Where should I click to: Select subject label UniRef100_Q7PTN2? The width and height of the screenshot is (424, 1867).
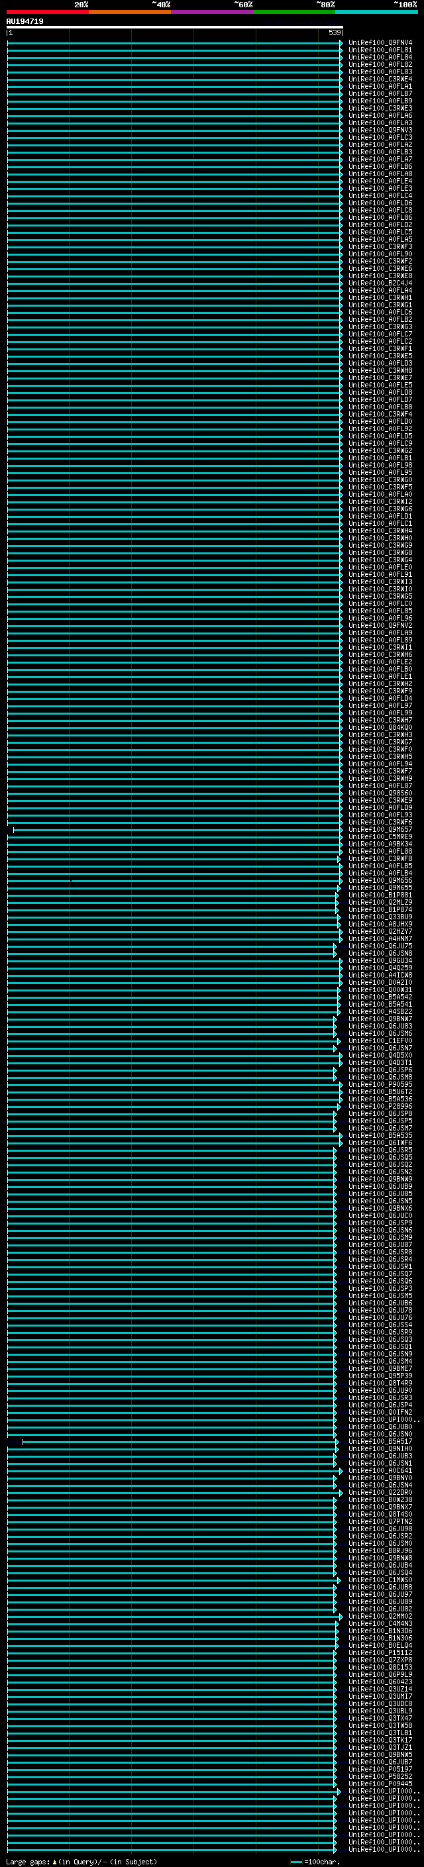pyautogui.click(x=380, y=1521)
